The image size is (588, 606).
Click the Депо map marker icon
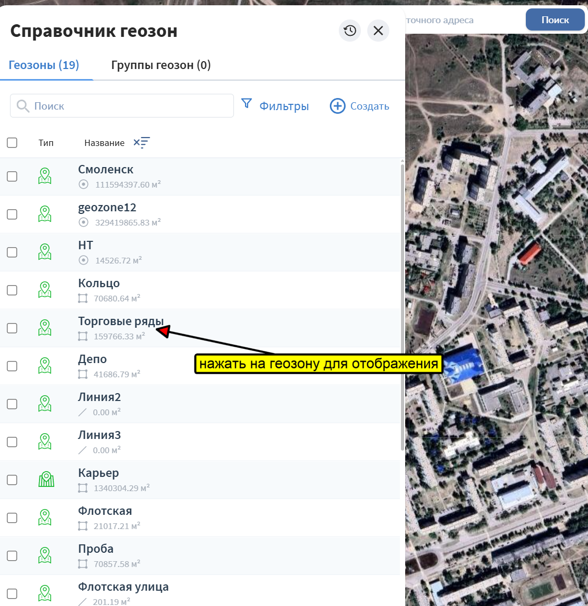[45, 366]
